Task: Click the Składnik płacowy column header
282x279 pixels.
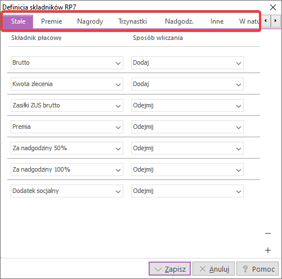Action: tap(37, 38)
